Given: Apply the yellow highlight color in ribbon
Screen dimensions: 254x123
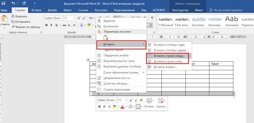Looking at the screenshot, I should point(89,25).
